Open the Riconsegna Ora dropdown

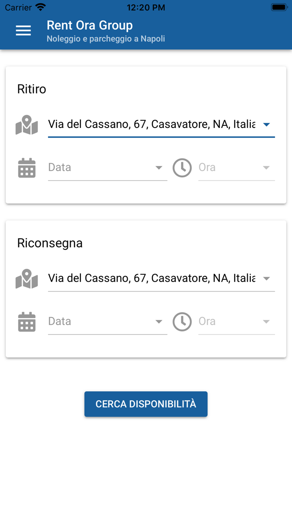tap(236, 321)
